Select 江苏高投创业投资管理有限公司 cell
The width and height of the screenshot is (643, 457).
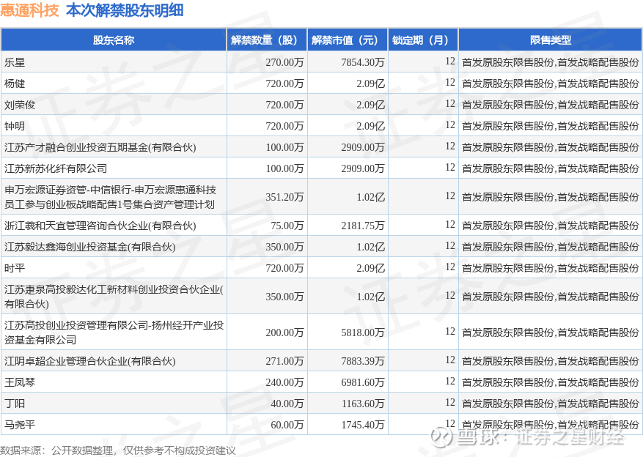[114, 332]
